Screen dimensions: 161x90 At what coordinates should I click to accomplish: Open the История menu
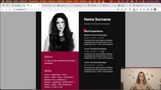point(43,1)
